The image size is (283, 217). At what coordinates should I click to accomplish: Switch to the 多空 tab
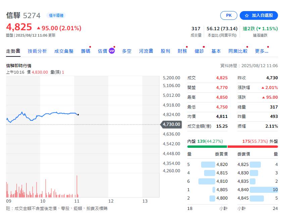(x=127, y=51)
